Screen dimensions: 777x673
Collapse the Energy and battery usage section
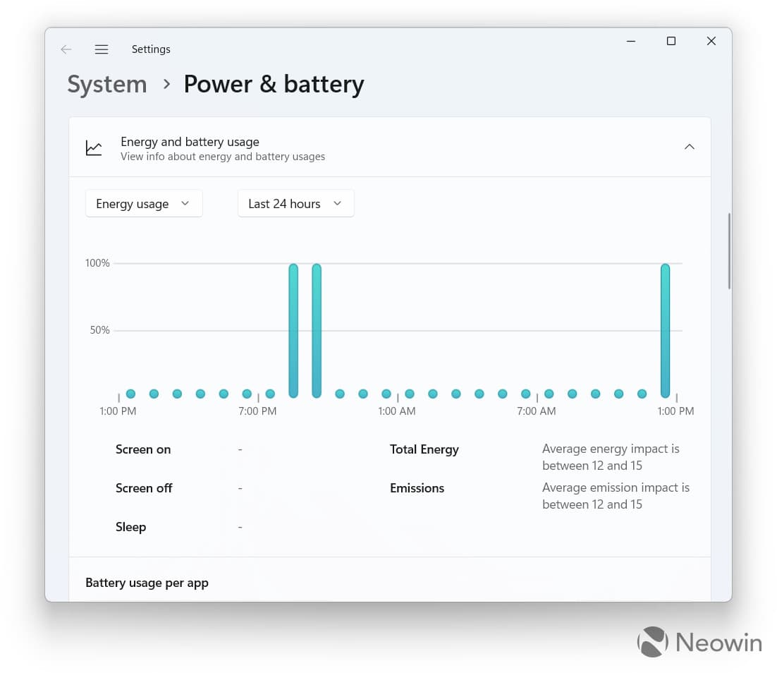pyautogui.click(x=690, y=147)
